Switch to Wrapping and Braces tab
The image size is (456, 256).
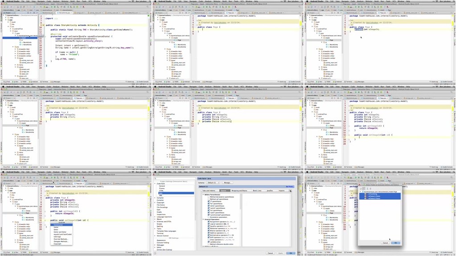(x=239, y=191)
